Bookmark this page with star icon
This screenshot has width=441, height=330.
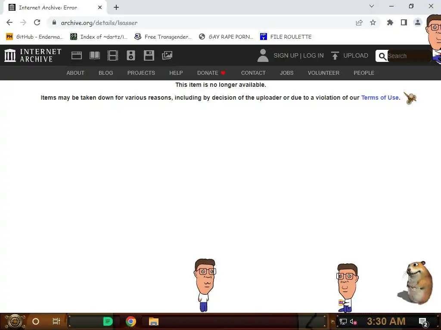click(373, 22)
